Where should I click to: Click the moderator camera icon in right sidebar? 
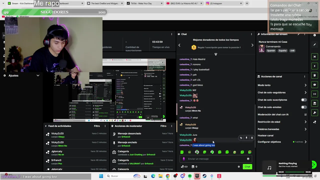(314, 103)
